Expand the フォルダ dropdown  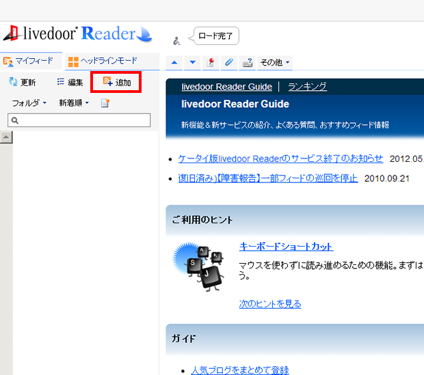click(x=29, y=103)
